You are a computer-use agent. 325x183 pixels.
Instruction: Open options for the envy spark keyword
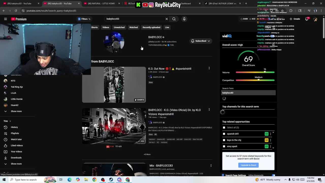pyautogui.click(x=270, y=146)
